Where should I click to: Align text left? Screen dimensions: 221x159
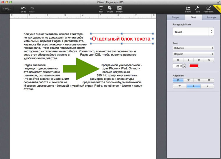(x=178, y=80)
